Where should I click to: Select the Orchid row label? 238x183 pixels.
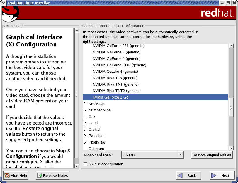pos(94,130)
